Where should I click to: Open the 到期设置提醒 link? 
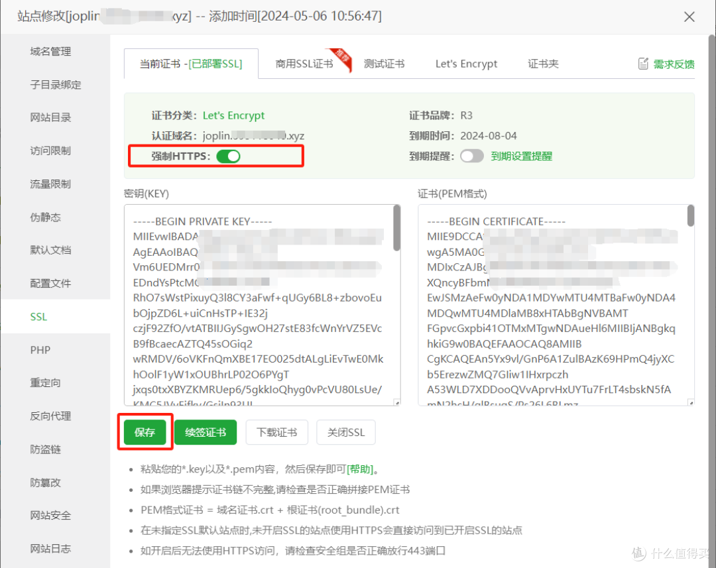(521, 156)
